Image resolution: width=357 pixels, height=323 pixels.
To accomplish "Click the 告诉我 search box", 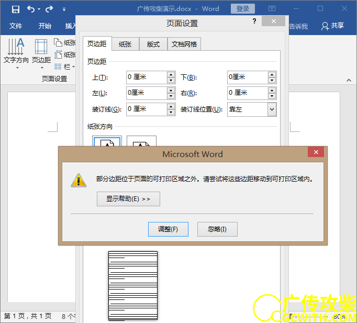I will pyautogui.click(x=298, y=26).
